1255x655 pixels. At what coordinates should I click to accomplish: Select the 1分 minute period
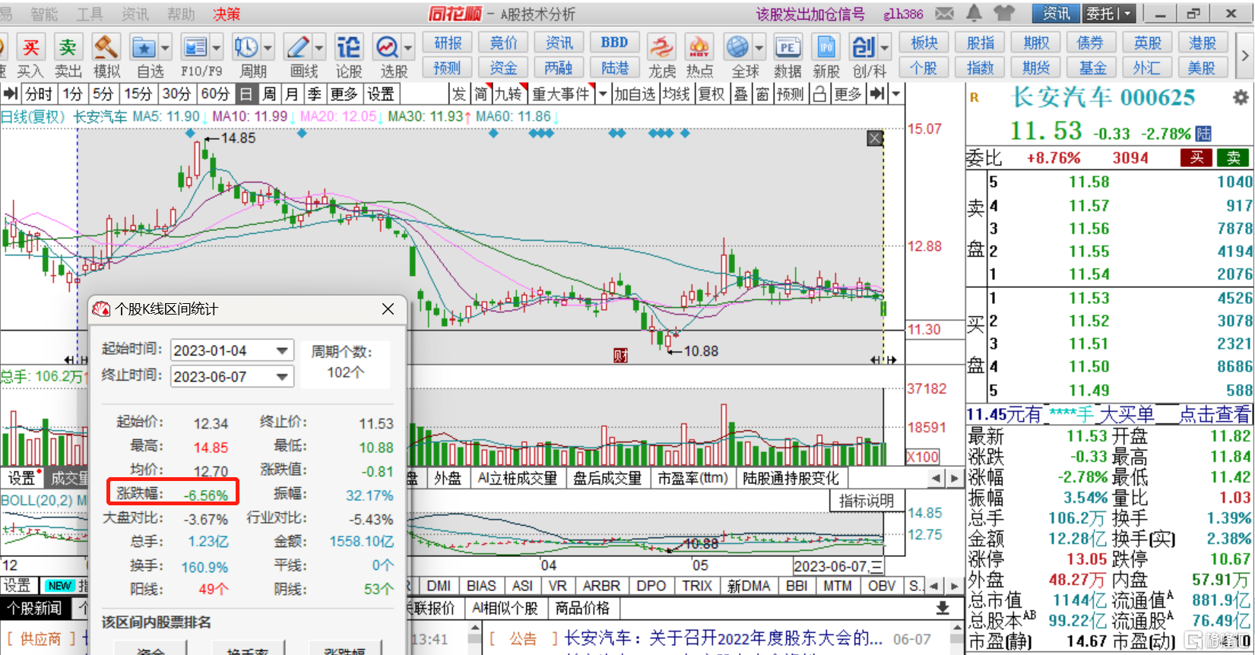[72, 94]
